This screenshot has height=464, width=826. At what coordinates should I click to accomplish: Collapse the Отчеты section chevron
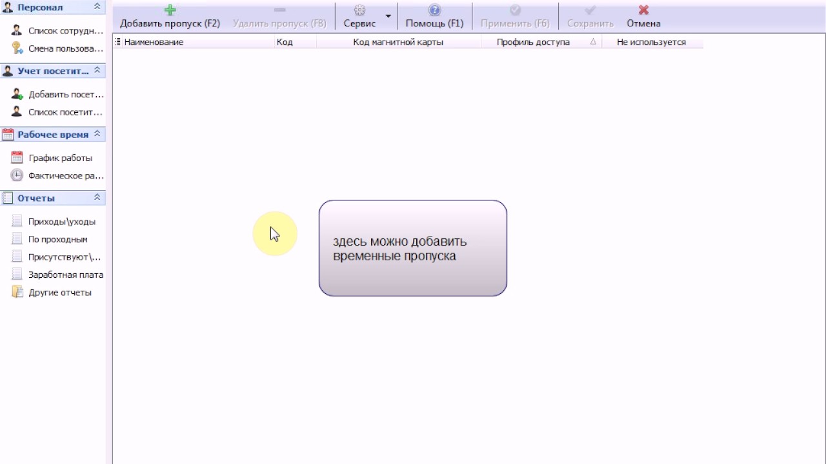(97, 197)
